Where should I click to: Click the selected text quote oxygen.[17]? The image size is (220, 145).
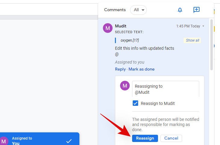(130, 40)
